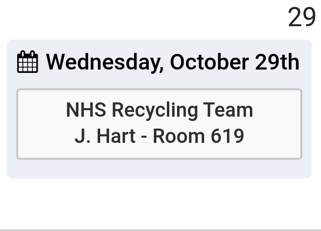
Task: Click 29th in the date header
Action: (277, 62)
